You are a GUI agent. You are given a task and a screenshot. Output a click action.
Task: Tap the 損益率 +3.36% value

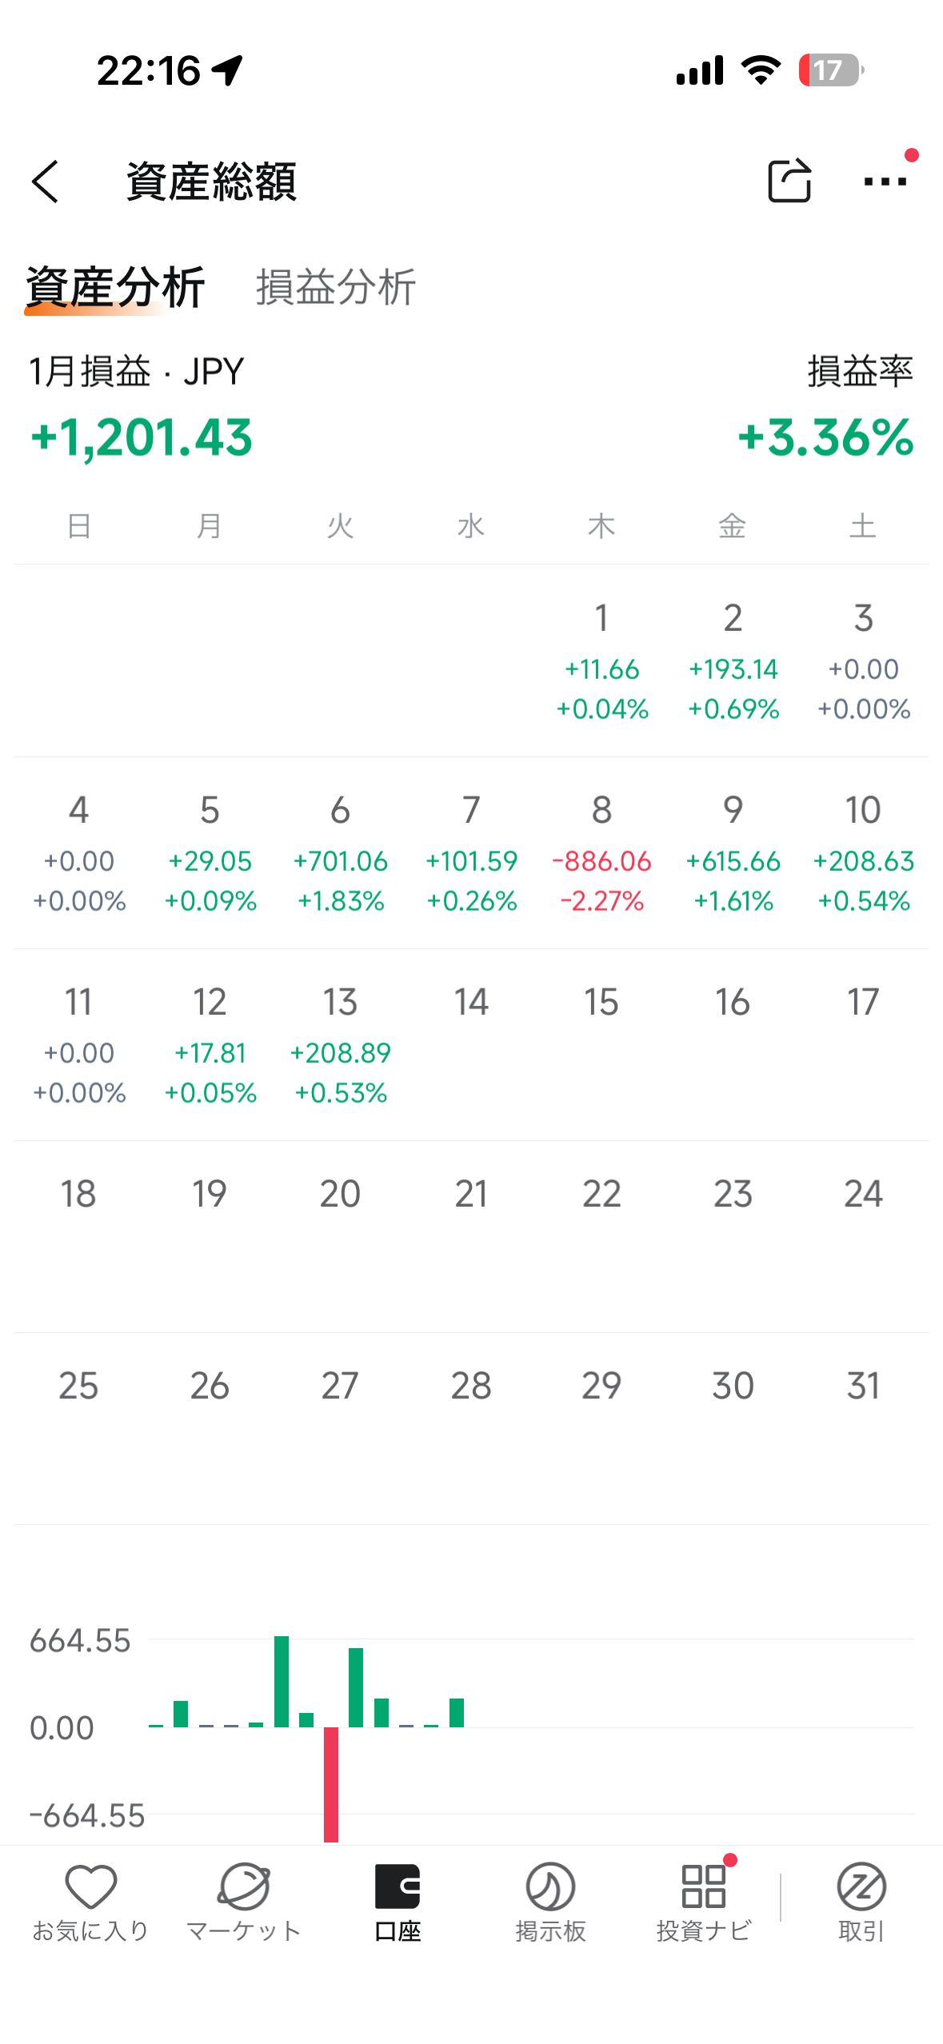coord(825,438)
